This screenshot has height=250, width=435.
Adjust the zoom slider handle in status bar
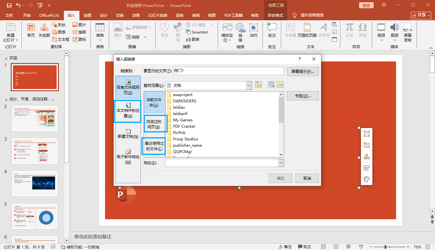[385, 247]
